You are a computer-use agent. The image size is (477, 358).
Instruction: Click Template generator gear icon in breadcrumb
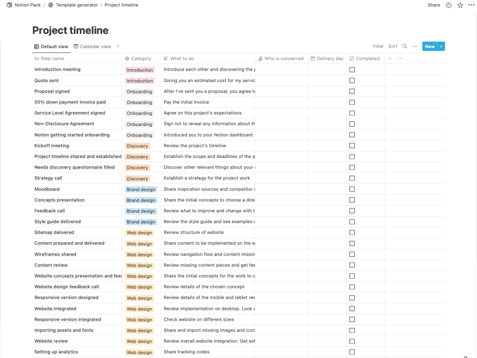[x=51, y=5]
